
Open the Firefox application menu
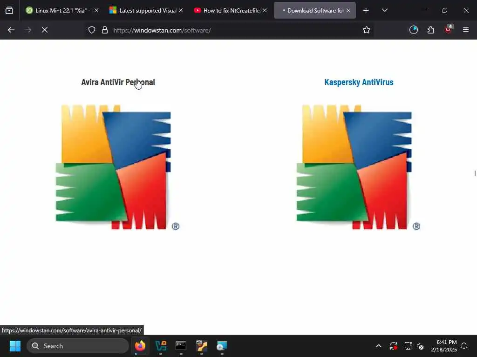466,30
